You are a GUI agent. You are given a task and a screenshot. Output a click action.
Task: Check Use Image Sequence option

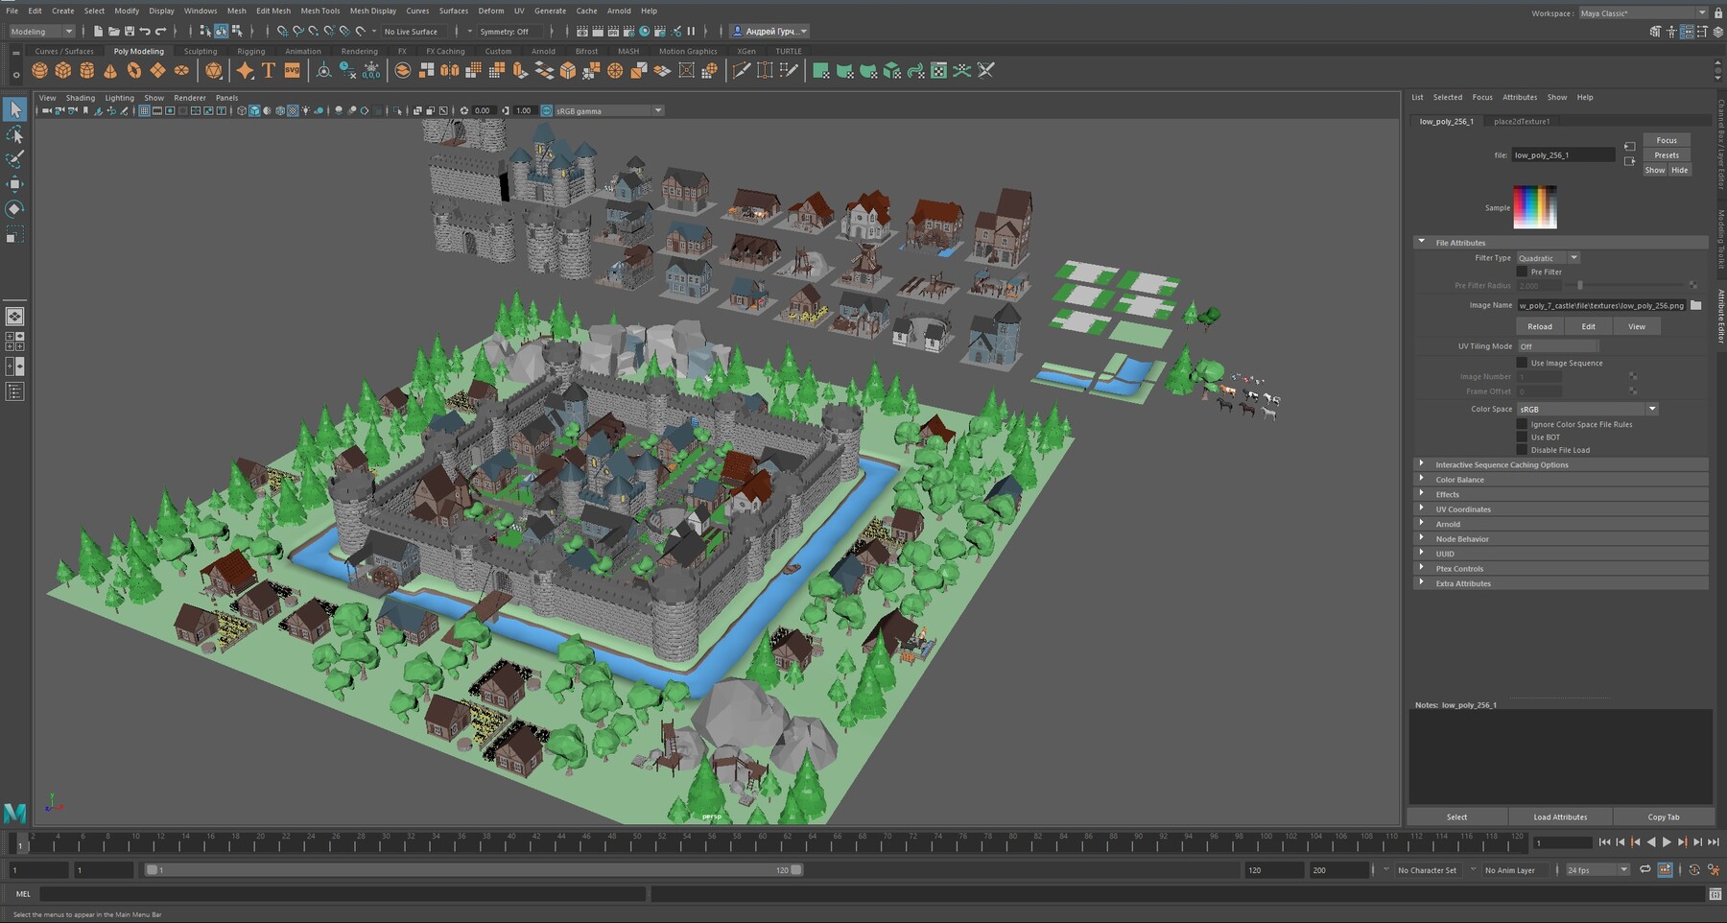1524,363
